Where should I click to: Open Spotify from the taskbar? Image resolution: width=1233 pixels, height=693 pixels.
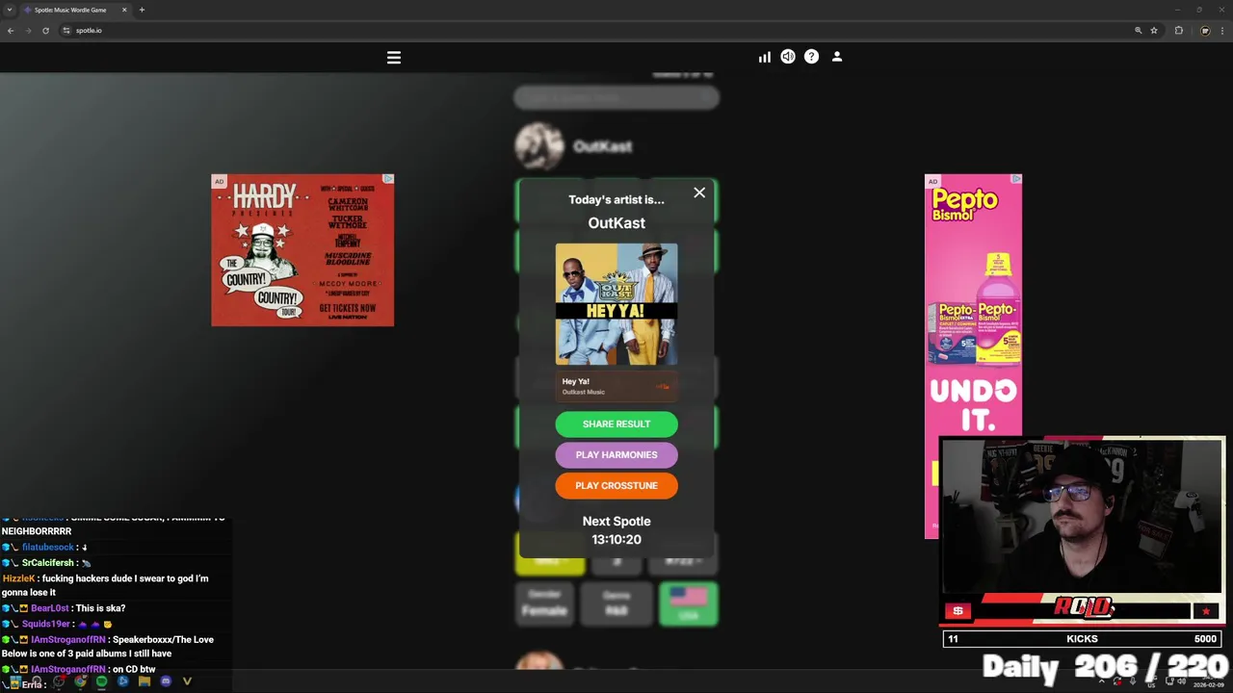coord(101,681)
